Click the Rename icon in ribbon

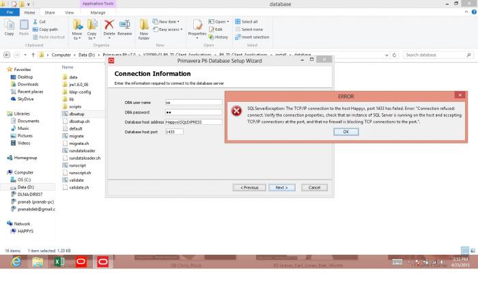[124, 25]
